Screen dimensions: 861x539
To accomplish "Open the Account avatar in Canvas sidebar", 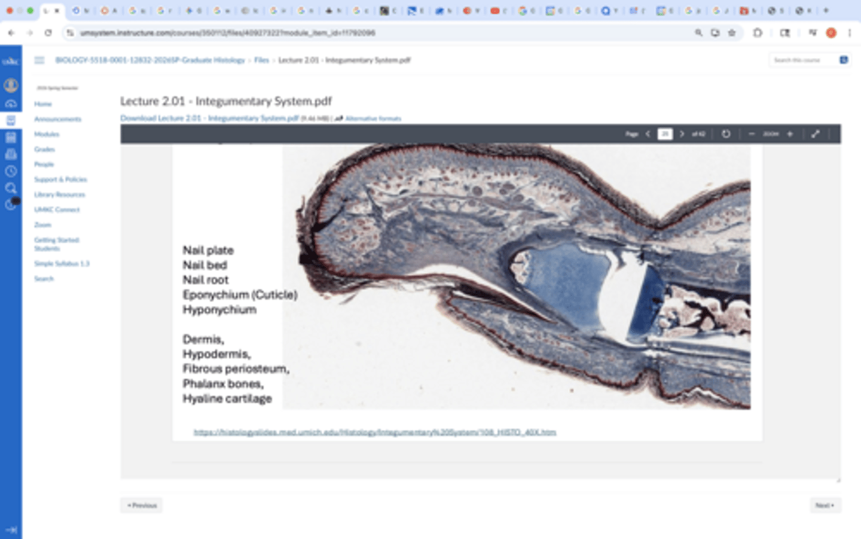I will [x=11, y=86].
